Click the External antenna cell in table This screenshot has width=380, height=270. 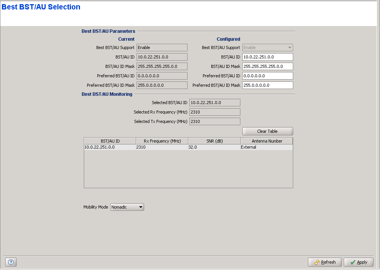[x=266, y=147]
